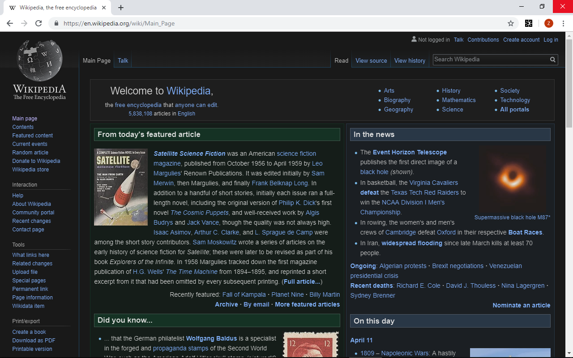Click the Log in link
Screen dimensions: 573x358
point(551,40)
